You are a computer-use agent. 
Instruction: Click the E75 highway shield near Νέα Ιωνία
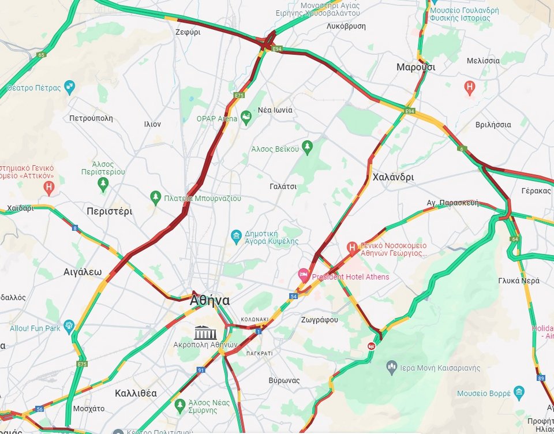(x=239, y=95)
